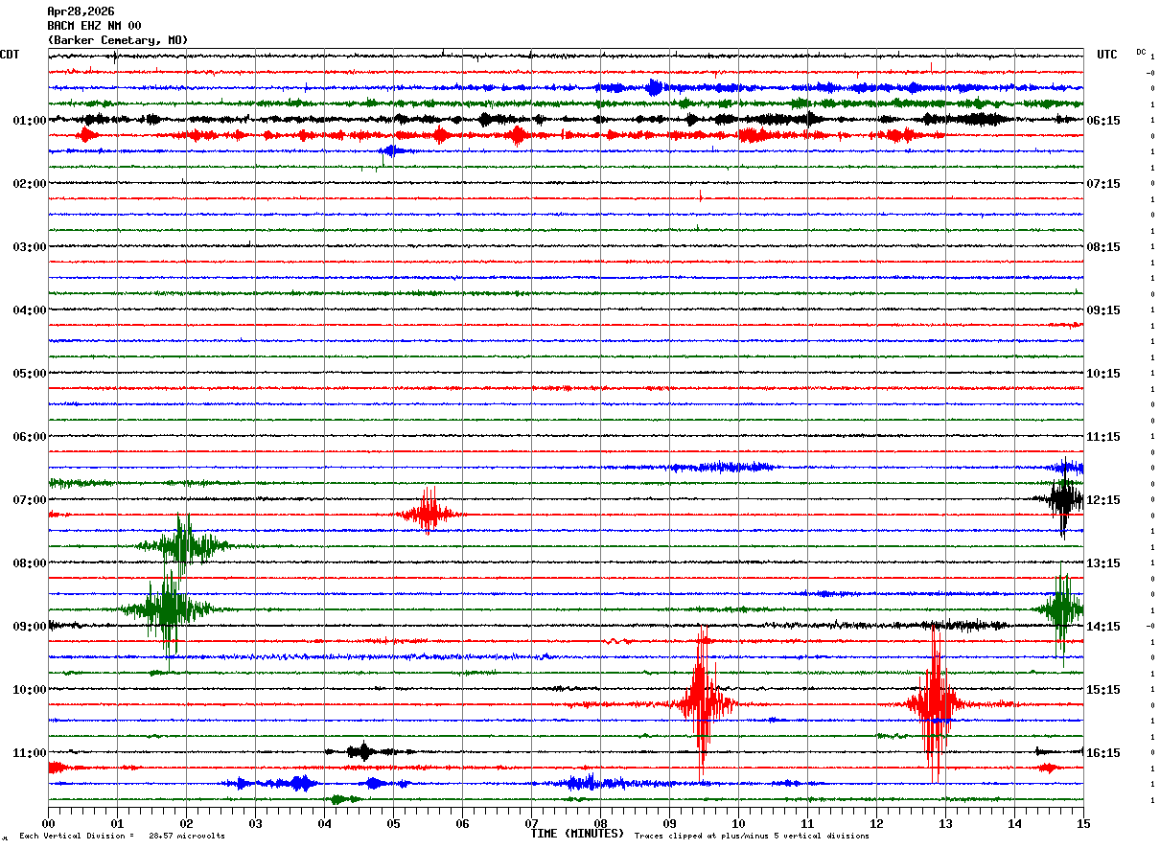Click the TIME (MINUTES) axis title
The height and width of the screenshot is (849, 1160).
577,834
